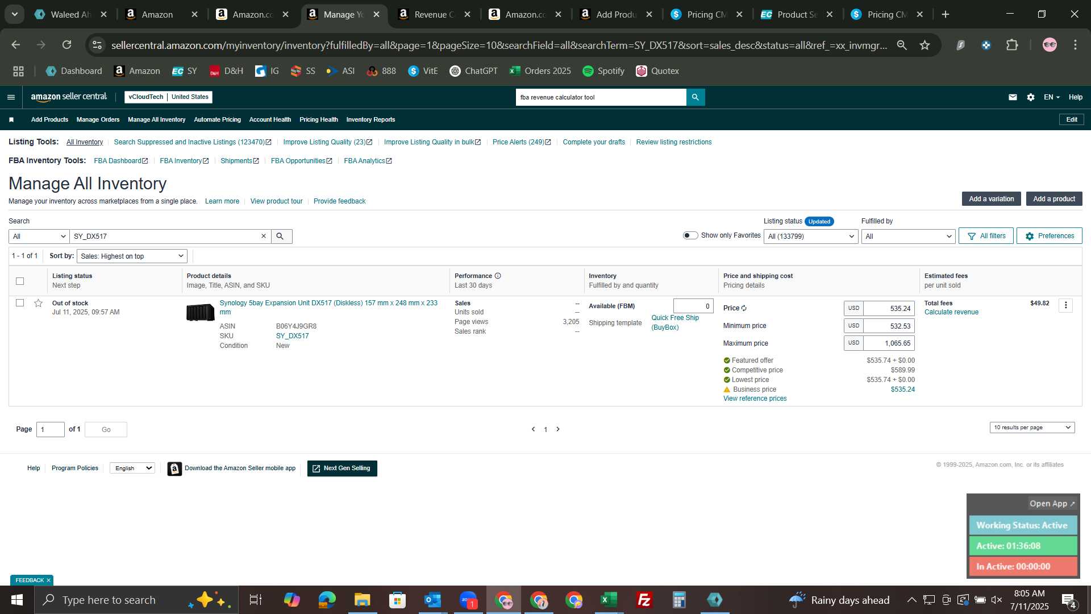Click the Add a product button
Viewport: 1091px width, 614px height.
(x=1053, y=199)
